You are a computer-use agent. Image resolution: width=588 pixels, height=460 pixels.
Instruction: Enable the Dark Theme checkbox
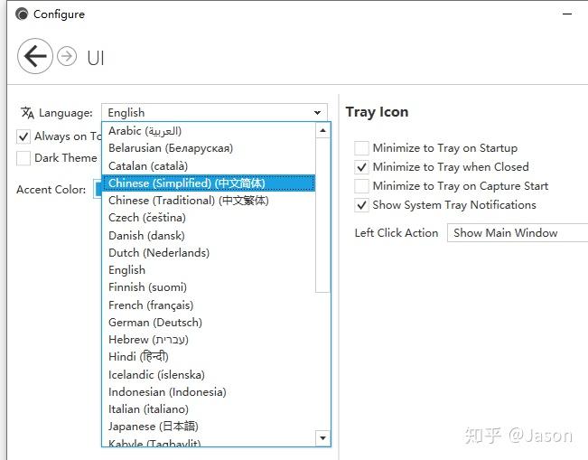click(24, 158)
